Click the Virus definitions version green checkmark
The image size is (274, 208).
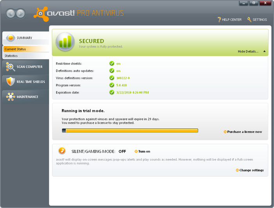point(112,78)
